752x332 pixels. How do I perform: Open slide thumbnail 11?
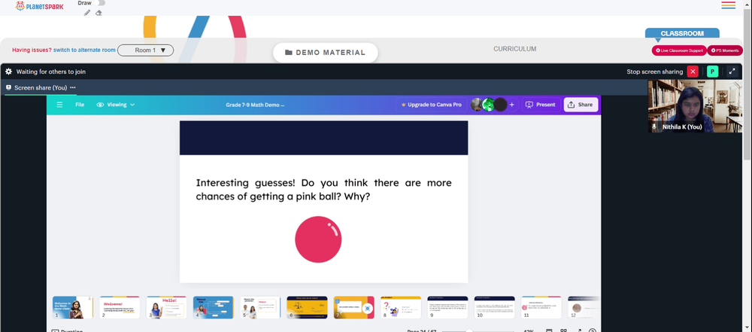click(x=541, y=307)
